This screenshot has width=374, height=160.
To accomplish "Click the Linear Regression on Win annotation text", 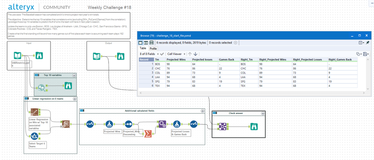I will click(x=40, y=124).
